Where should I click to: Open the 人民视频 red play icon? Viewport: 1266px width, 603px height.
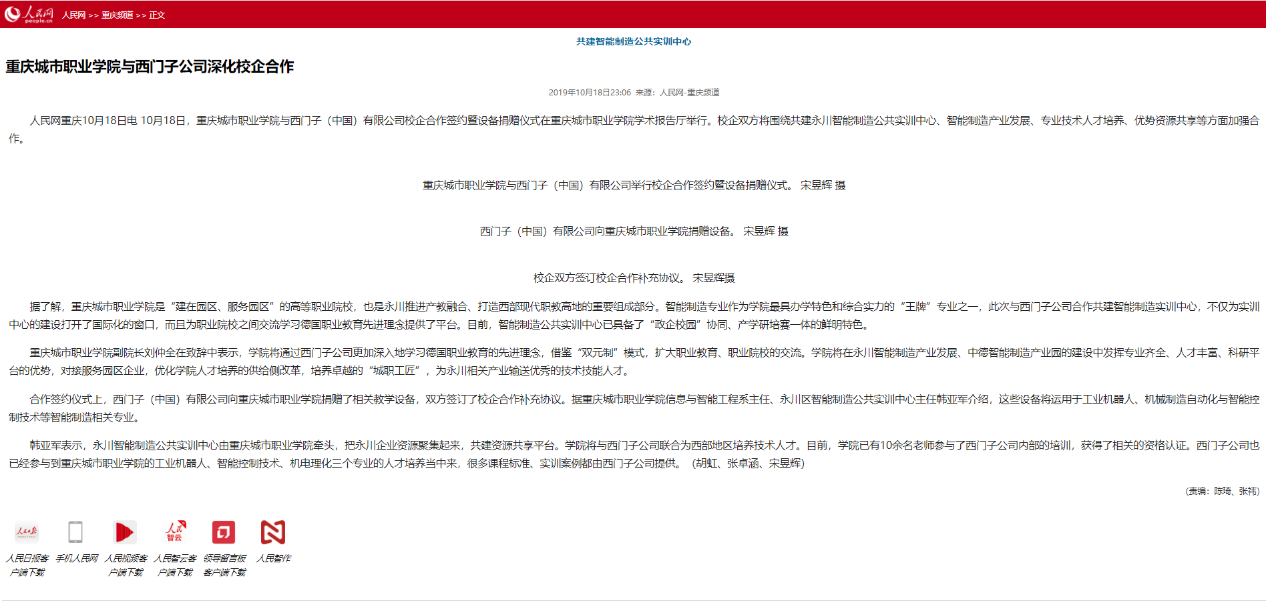coord(125,532)
